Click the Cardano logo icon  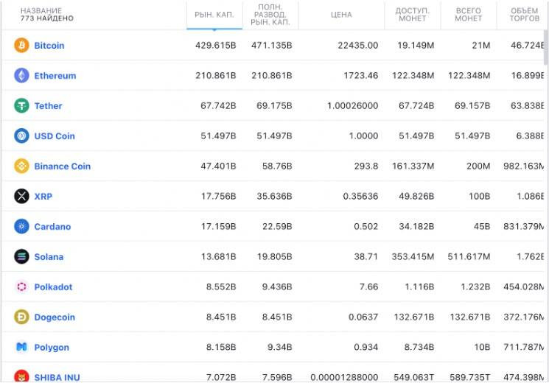pyautogui.click(x=21, y=227)
